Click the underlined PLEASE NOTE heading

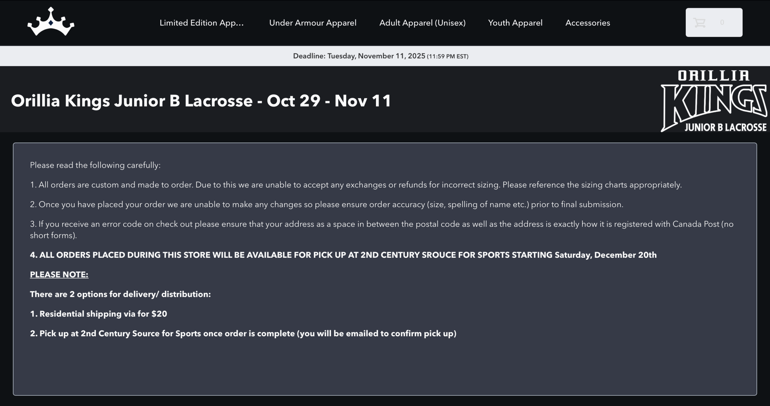pos(59,275)
